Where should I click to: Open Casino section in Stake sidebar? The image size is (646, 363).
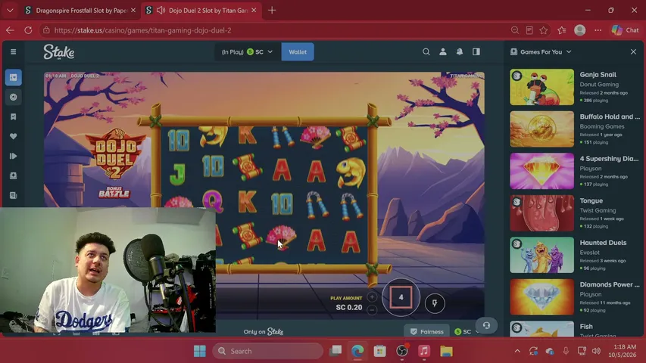point(13,77)
